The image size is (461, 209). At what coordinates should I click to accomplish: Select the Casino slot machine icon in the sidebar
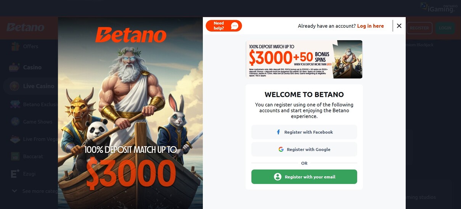point(14,67)
